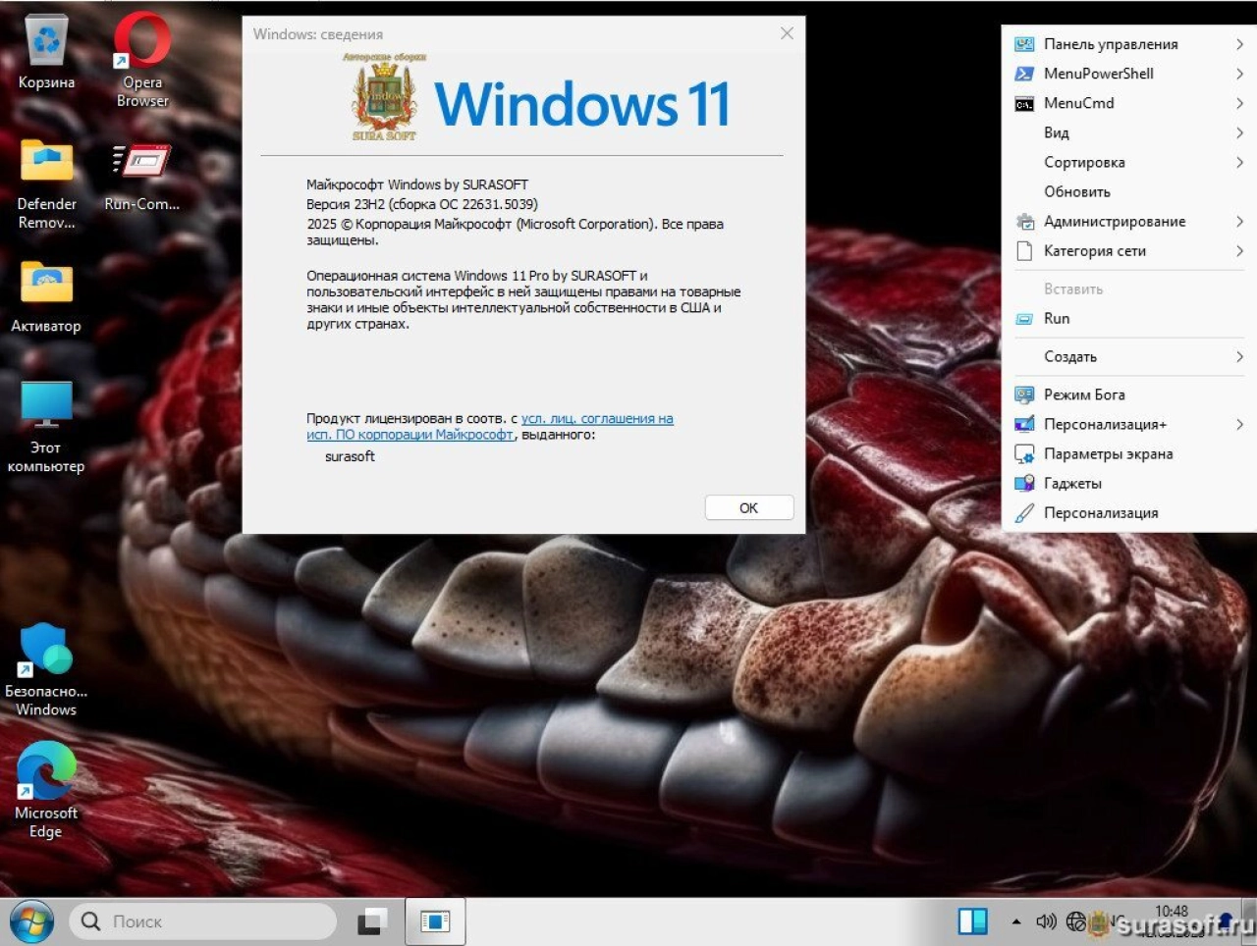Expand the Персонализация+ submenu arrow
This screenshot has width=1257, height=946.
click(x=1240, y=424)
